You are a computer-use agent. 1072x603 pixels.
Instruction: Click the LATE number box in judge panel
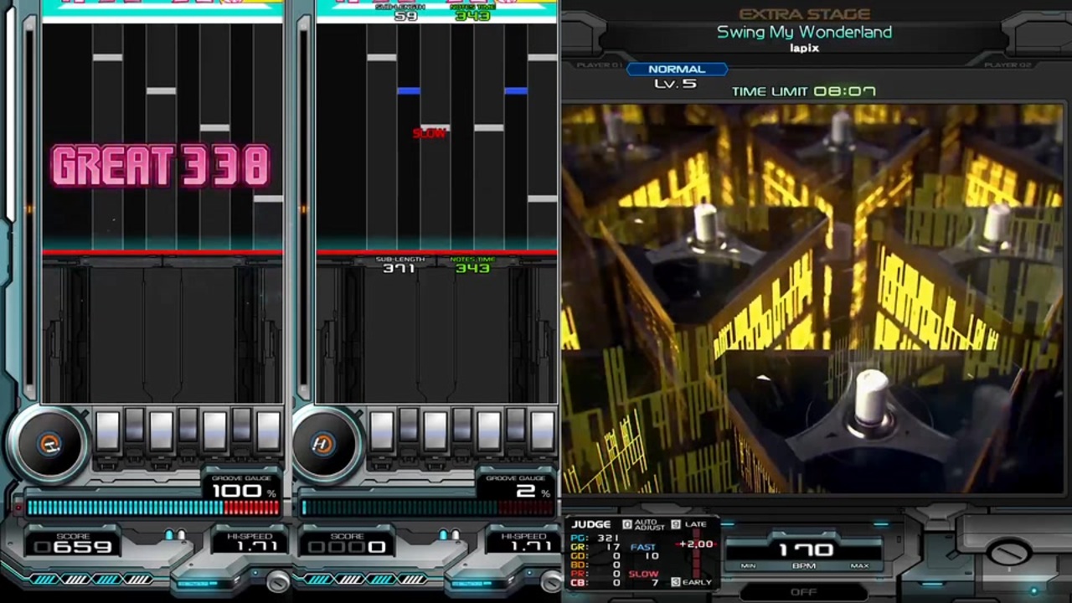click(676, 524)
